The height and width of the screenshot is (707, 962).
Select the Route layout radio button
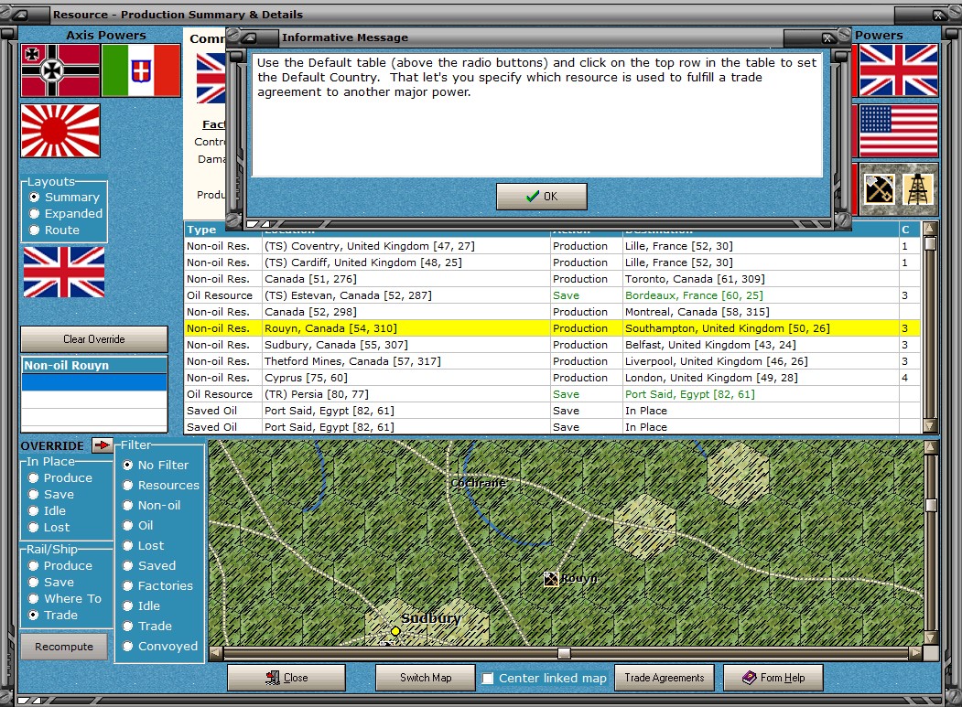[x=35, y=230]
